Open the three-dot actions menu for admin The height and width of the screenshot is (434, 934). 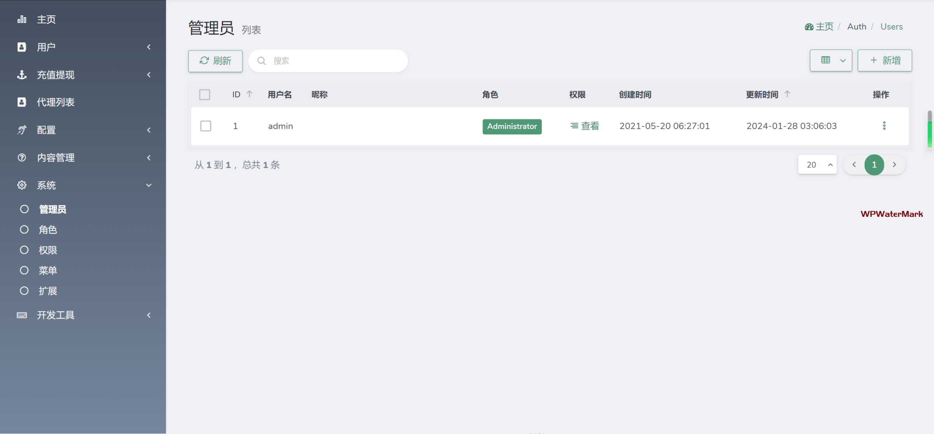click(x=884, y=126)
